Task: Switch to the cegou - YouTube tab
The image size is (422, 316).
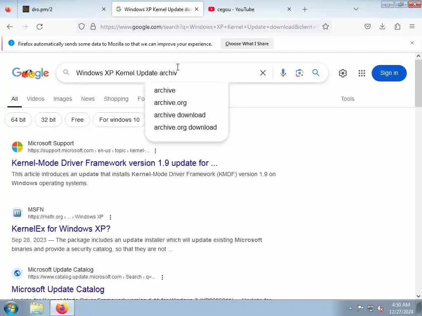Action: [249, 9]
